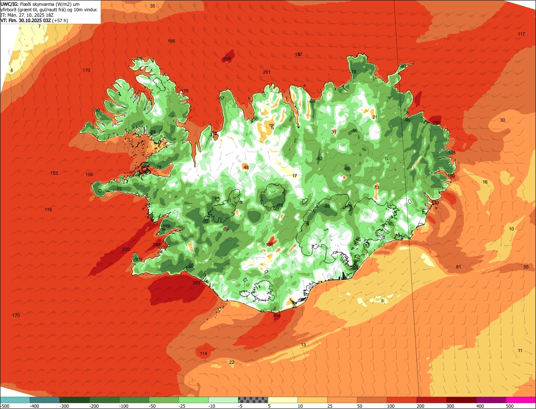Click the map value '29' atop the Westfjords

click(x=139, y=59)
